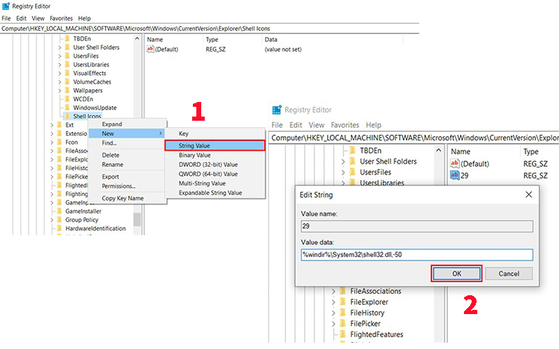This screenshot has width=559, height=349.
Task: Expand Group Policy node in left tree
Action: coord(52,220)
